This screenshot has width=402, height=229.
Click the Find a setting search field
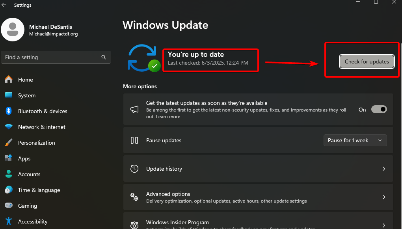coord(56,57)
